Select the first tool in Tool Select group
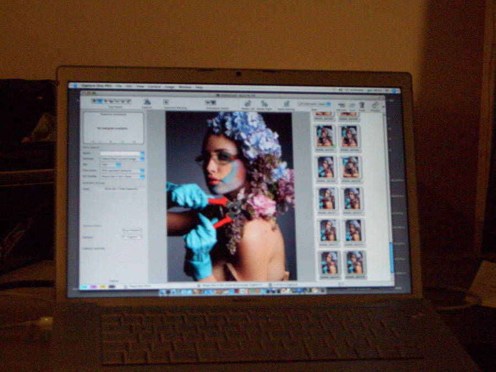The height and width of the screenshot is (372, 496). (94, 101)
